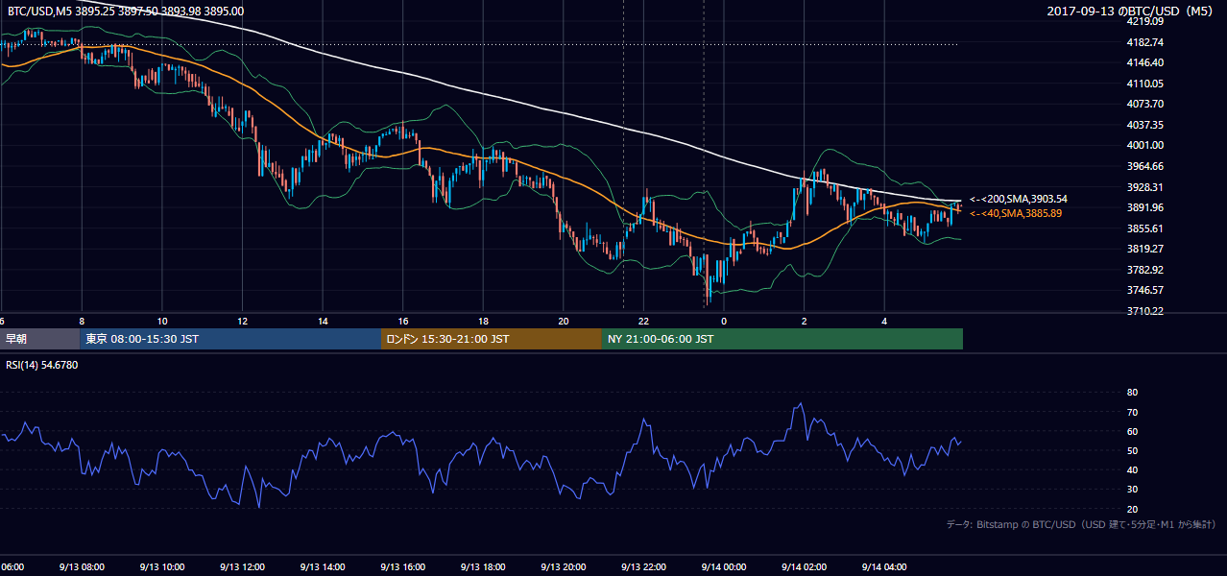Click price axis value 4146.40

click(x=1145, y=62)
